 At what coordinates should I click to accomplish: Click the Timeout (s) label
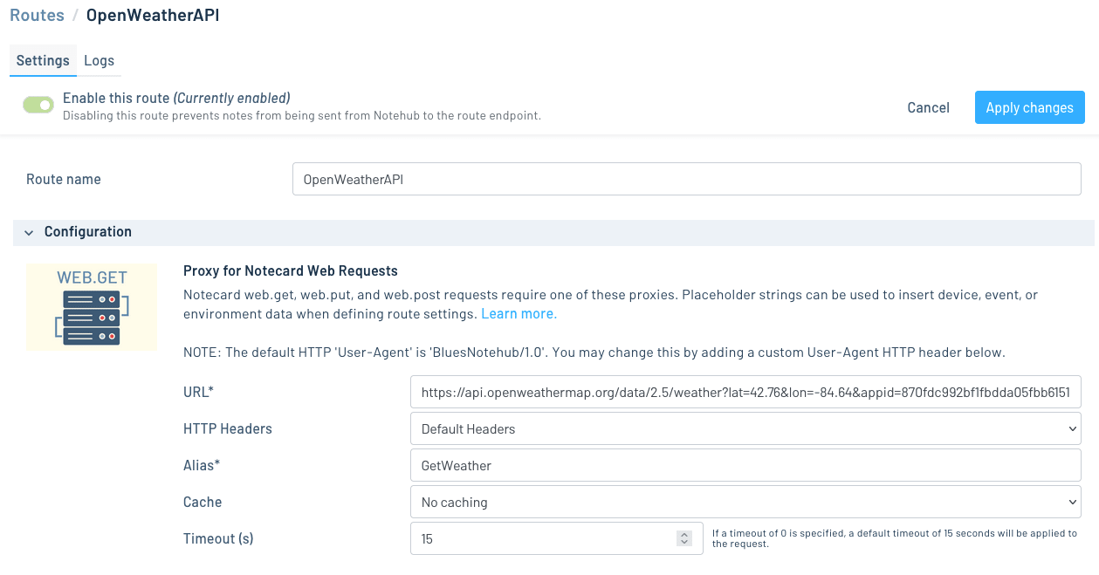coord(218,539)
